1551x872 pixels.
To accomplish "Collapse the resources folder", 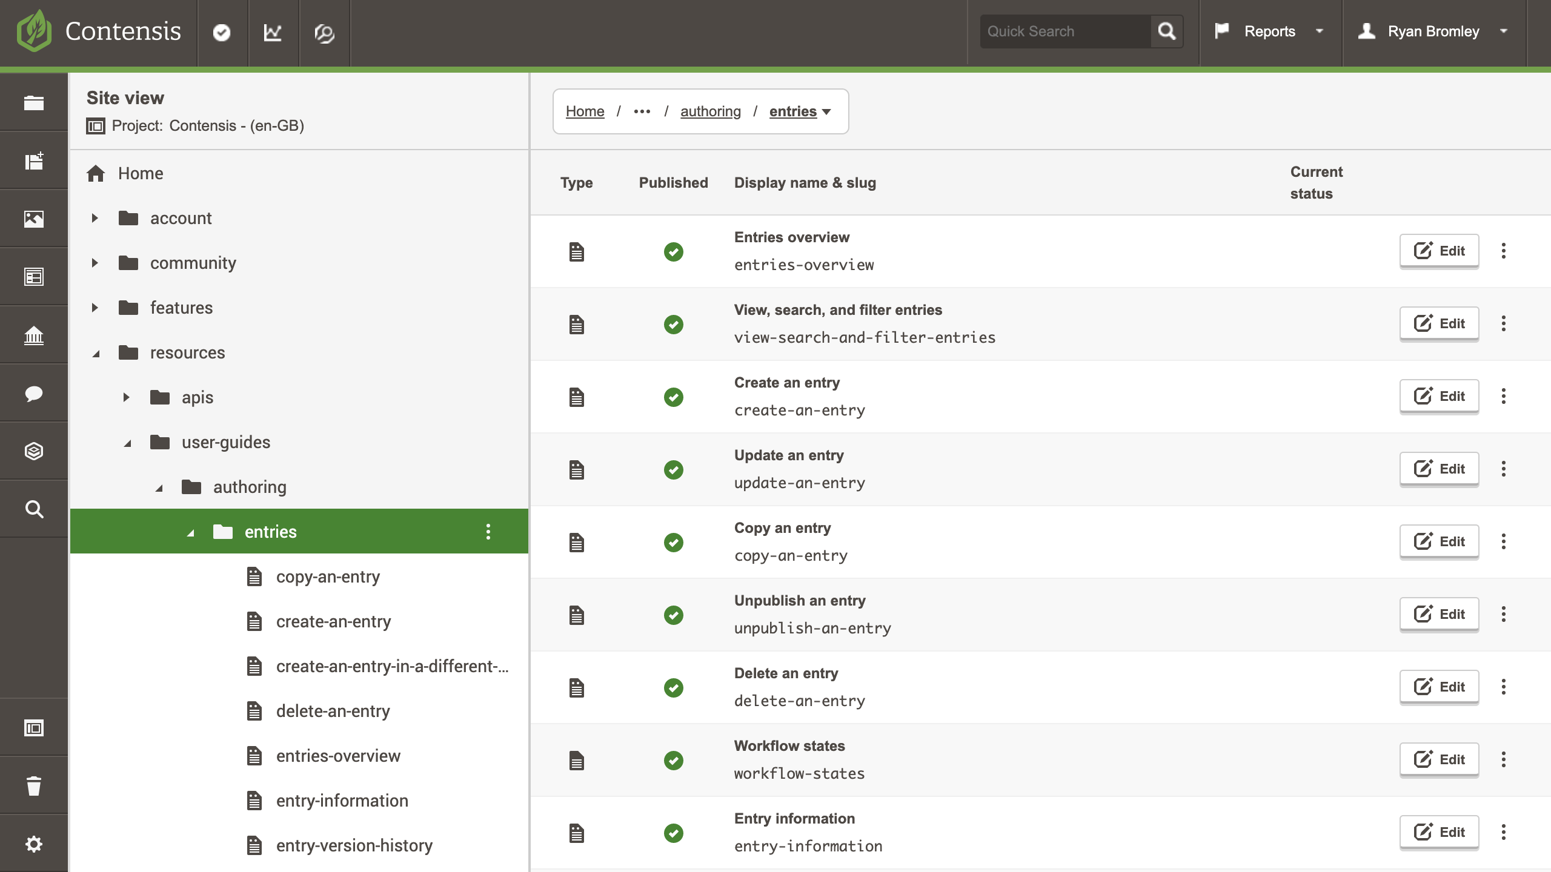I will coord(96,354).
